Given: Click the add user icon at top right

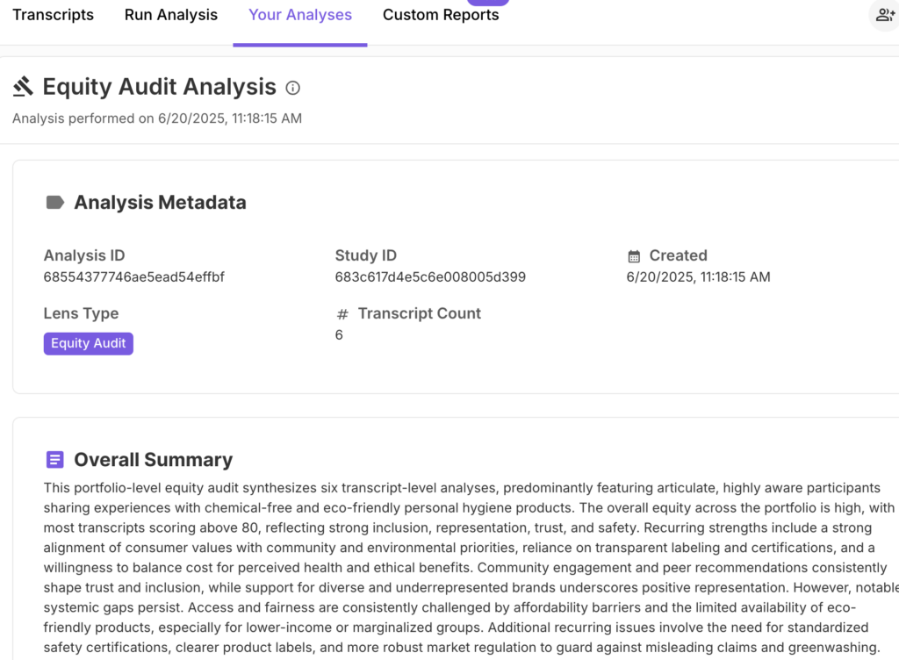Looking at the screenshot, I should (x=884, y=15).
